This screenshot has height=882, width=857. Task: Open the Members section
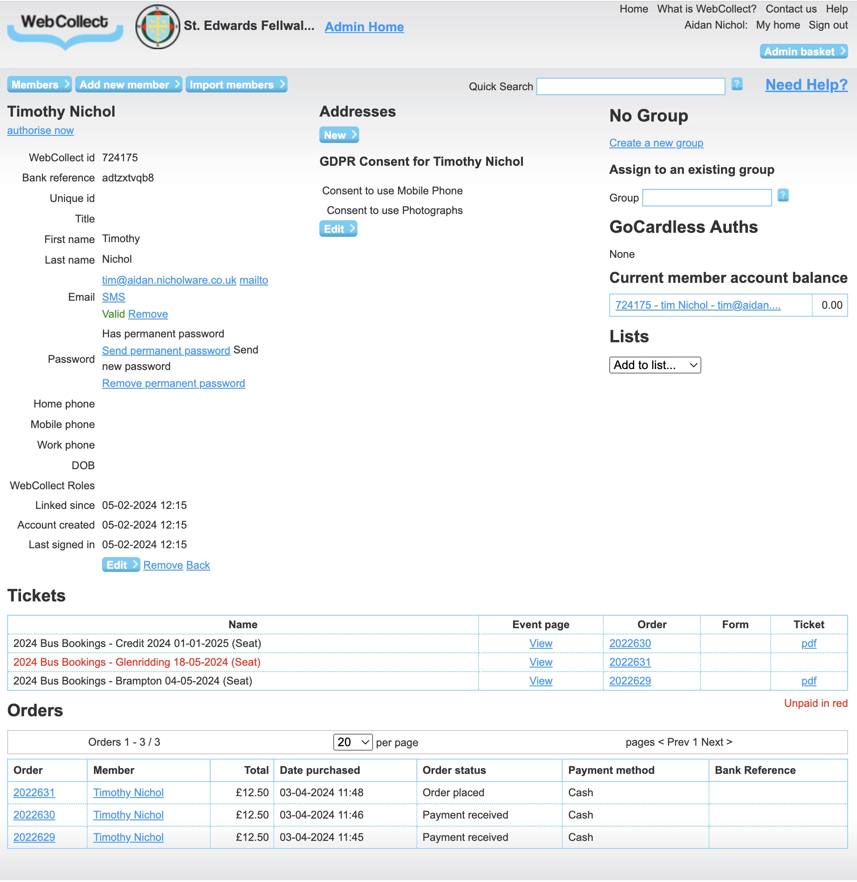(39, 84)
